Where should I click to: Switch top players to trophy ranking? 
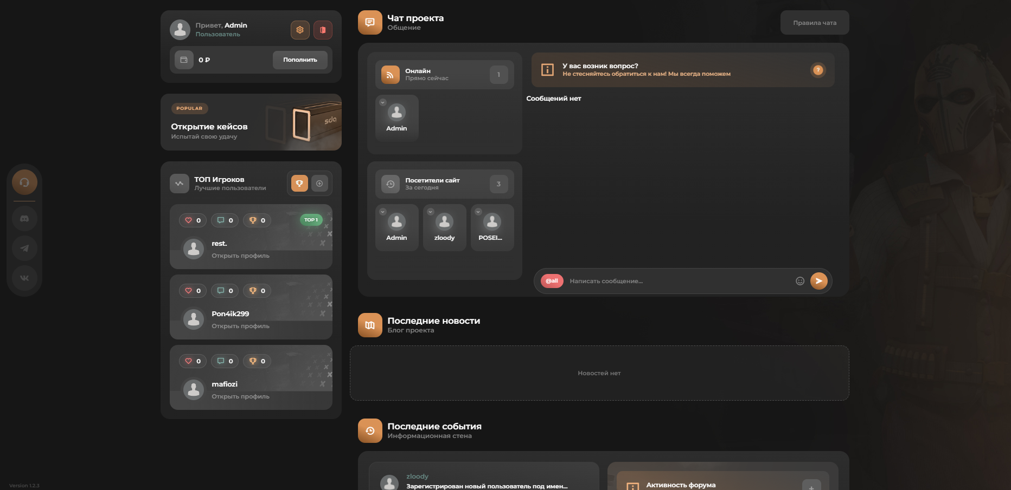[299, 184]
